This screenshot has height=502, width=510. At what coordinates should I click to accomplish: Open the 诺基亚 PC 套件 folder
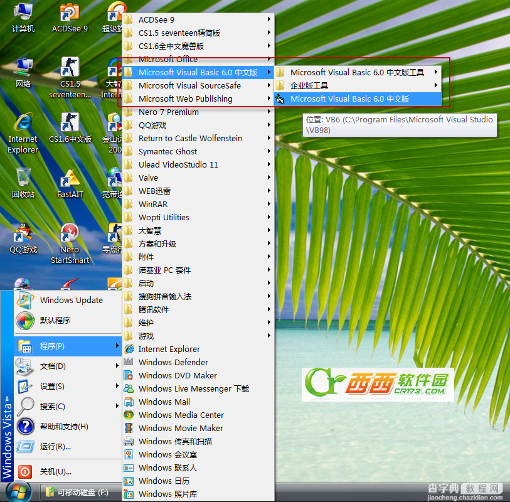point(198,270)
